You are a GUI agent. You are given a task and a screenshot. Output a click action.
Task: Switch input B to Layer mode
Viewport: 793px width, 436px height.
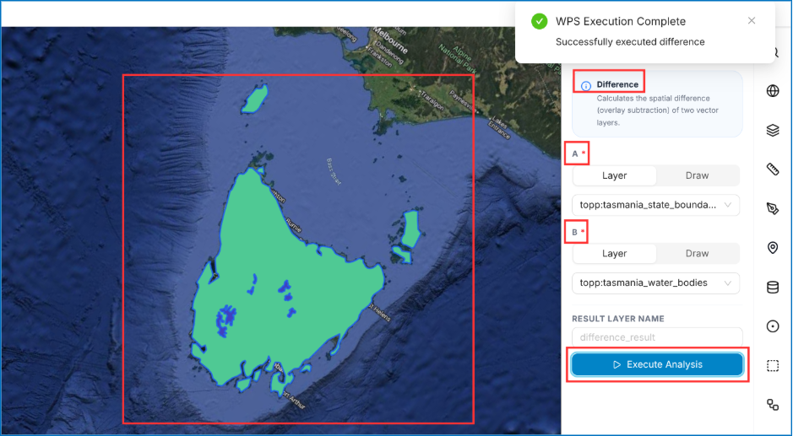[x=615, y=253]
